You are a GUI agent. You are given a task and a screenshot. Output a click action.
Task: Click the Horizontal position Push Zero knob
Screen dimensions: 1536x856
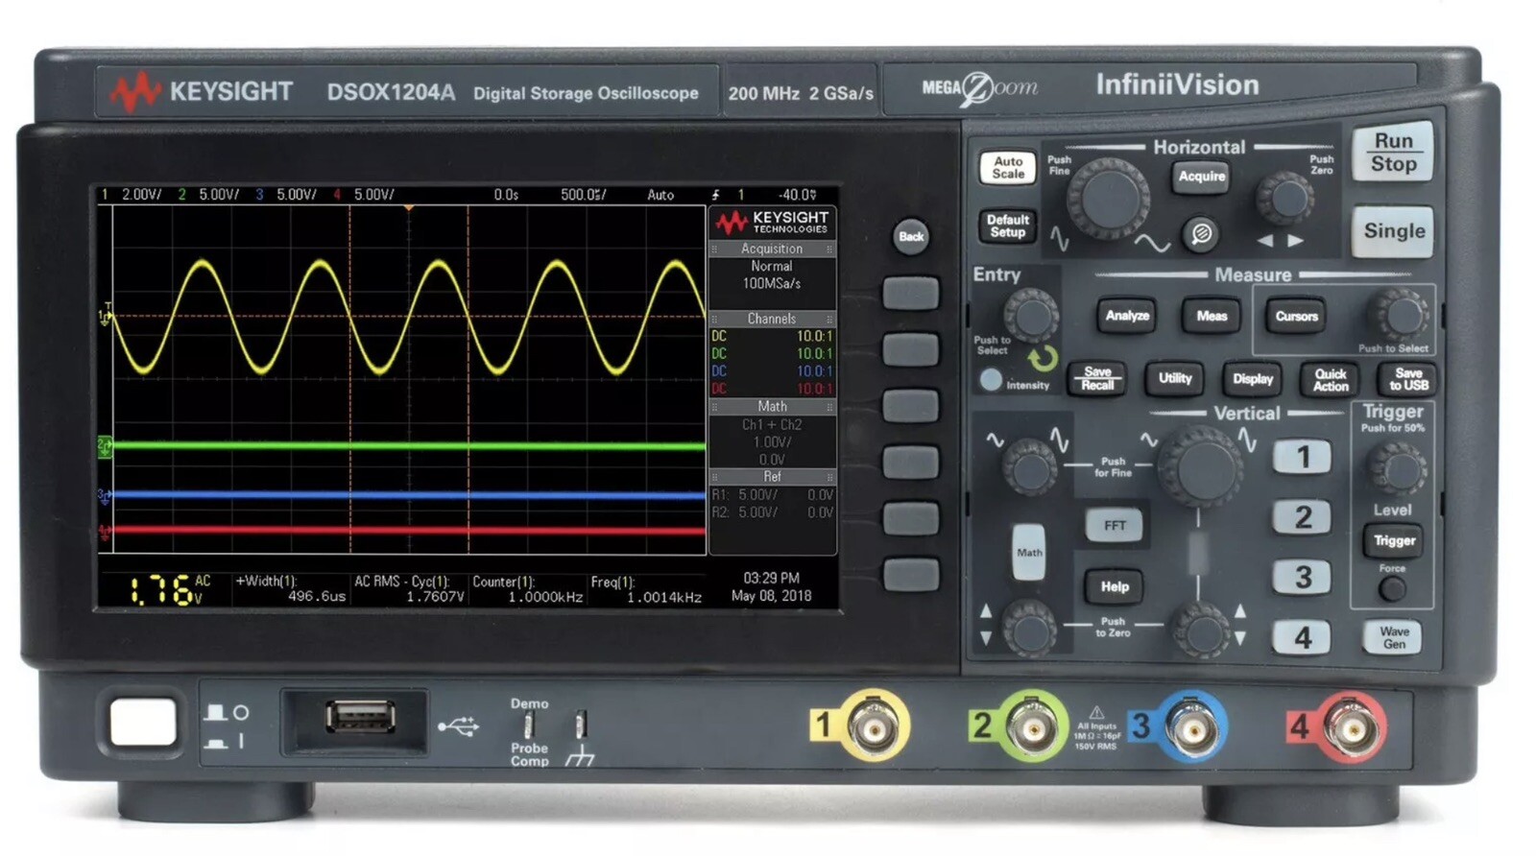[1284, 199]
